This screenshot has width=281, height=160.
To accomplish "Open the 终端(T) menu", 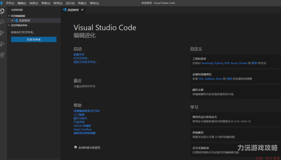I will 82,3.
